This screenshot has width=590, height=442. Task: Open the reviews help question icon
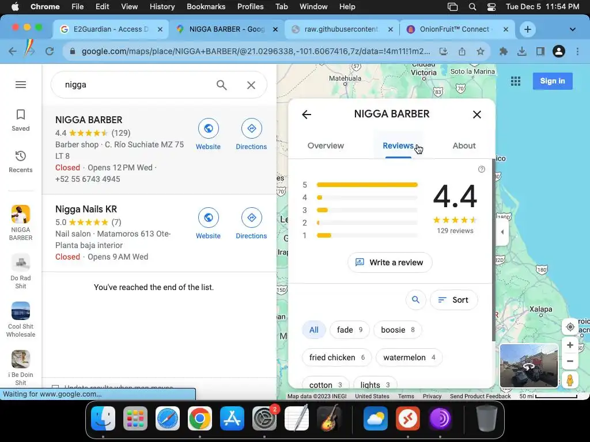pyautogui.click(x=481, y=169)
